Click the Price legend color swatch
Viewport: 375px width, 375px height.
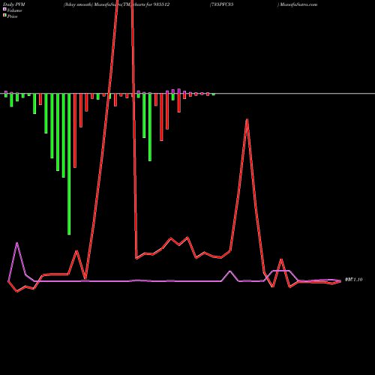coord(4,16)
